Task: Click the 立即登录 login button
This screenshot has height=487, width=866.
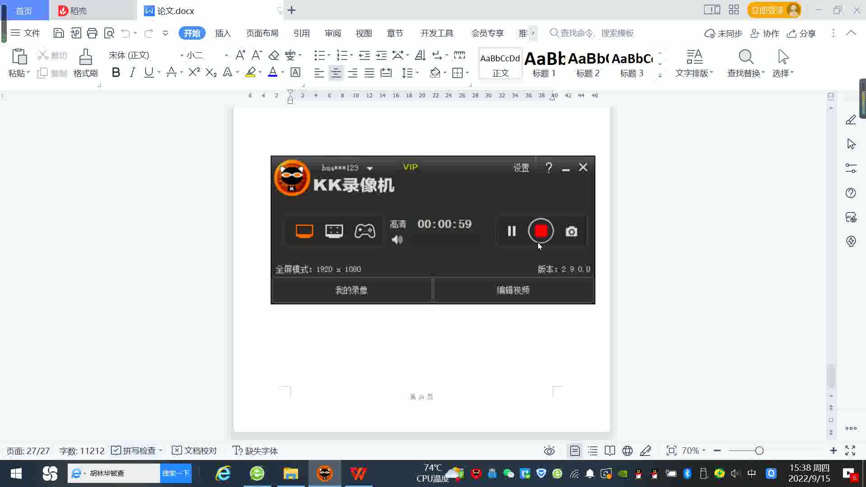Action: 767,10
